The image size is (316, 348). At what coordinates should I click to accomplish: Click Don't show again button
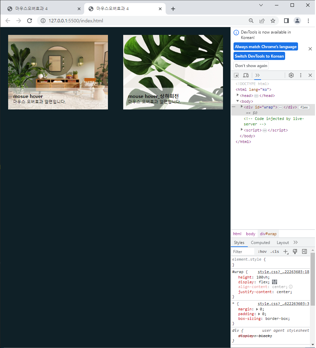[251, 66]
